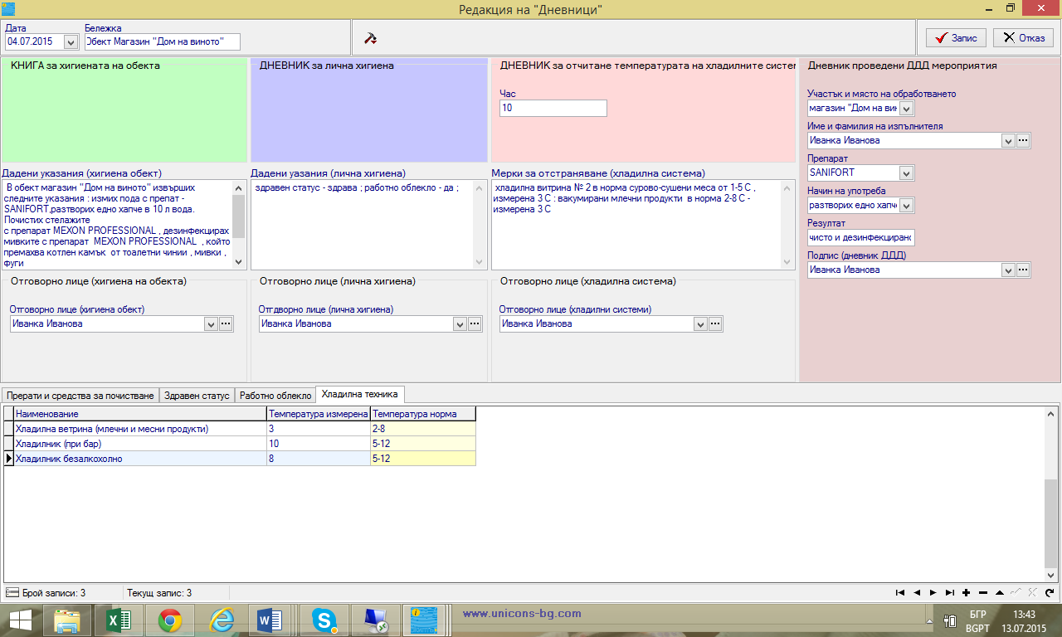Go to previous record in navigator

click(x=917, y=592)
